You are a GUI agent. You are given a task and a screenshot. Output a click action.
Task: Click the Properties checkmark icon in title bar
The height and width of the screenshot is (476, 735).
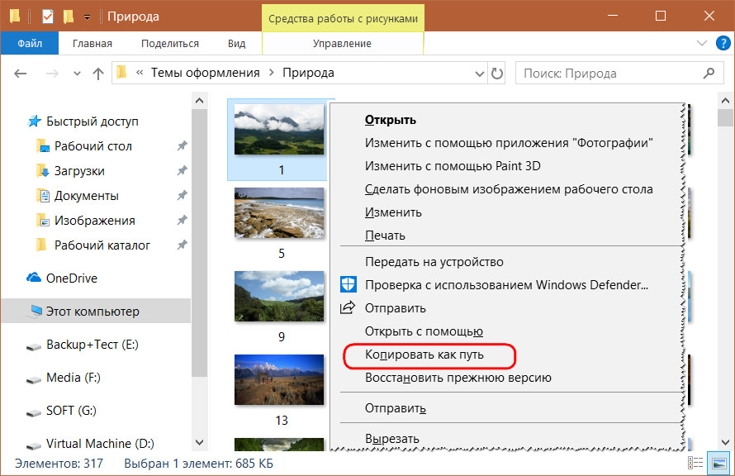point(48,17)
